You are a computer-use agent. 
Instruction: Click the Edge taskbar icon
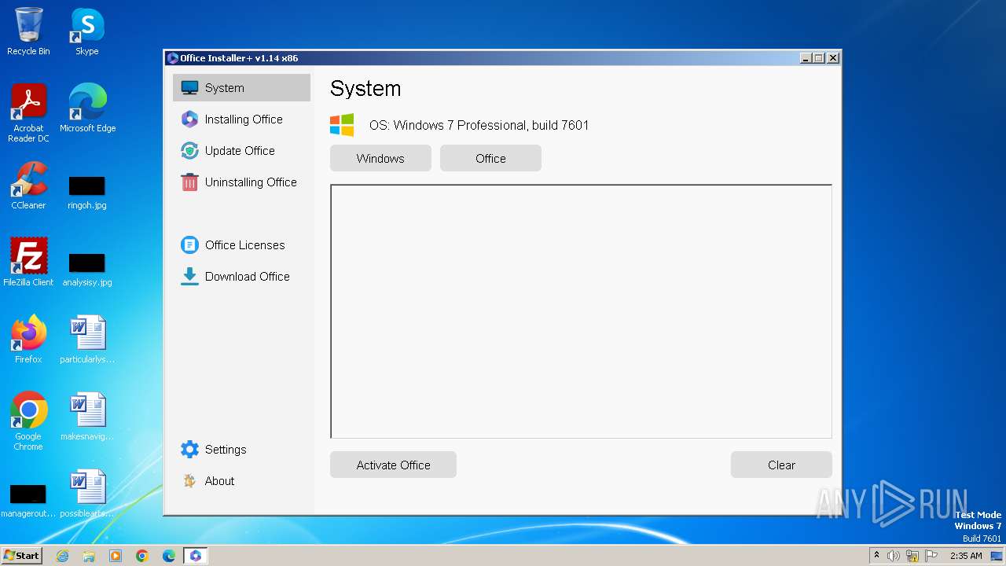(x=169, y=556)
